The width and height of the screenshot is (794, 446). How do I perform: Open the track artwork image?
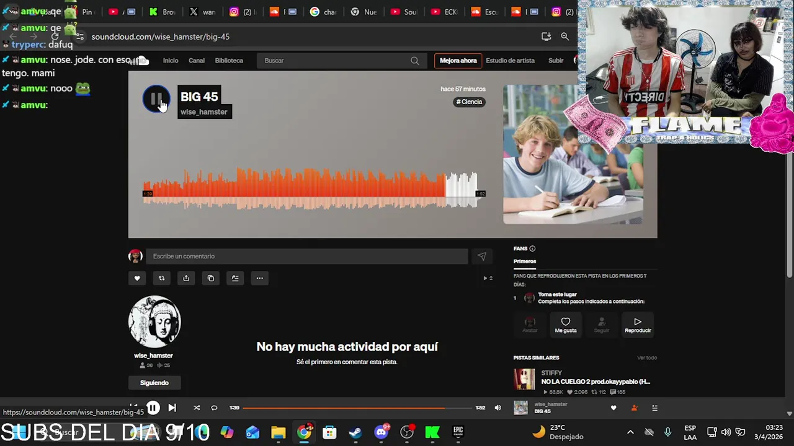(x=573, y=155)
